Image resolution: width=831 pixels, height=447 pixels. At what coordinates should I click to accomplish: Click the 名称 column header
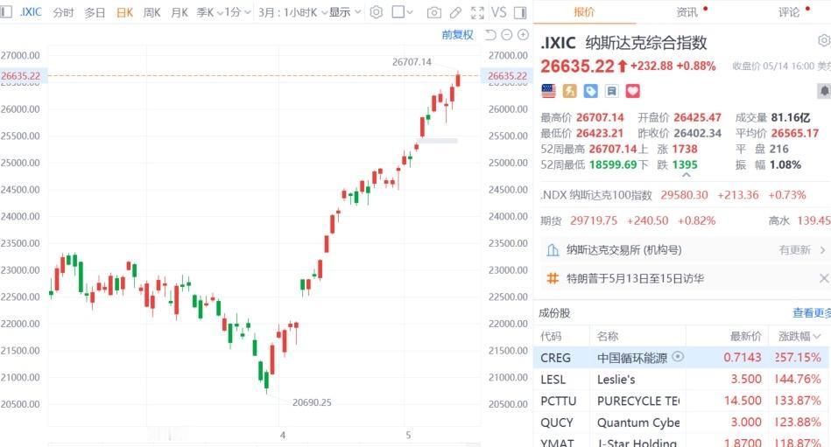click(x=608, y=336)
